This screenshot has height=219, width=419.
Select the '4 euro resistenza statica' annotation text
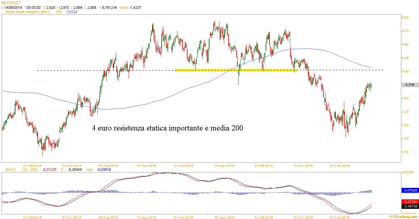168,128
